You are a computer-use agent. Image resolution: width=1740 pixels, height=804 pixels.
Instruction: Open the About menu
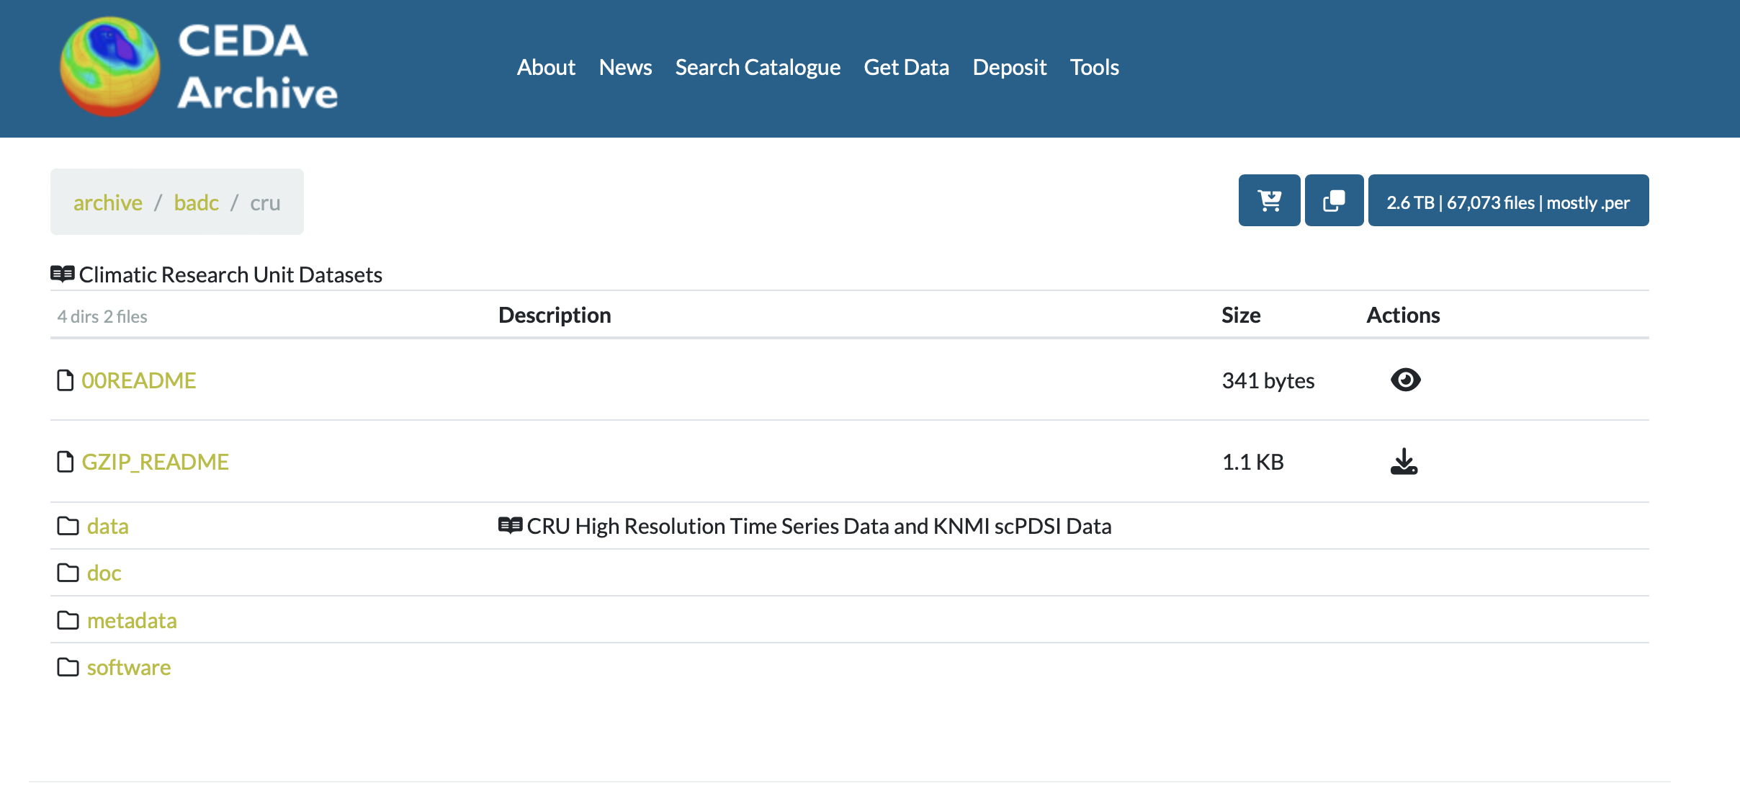click(546, 68)
